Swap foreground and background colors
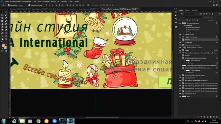 tap(6, 45)
